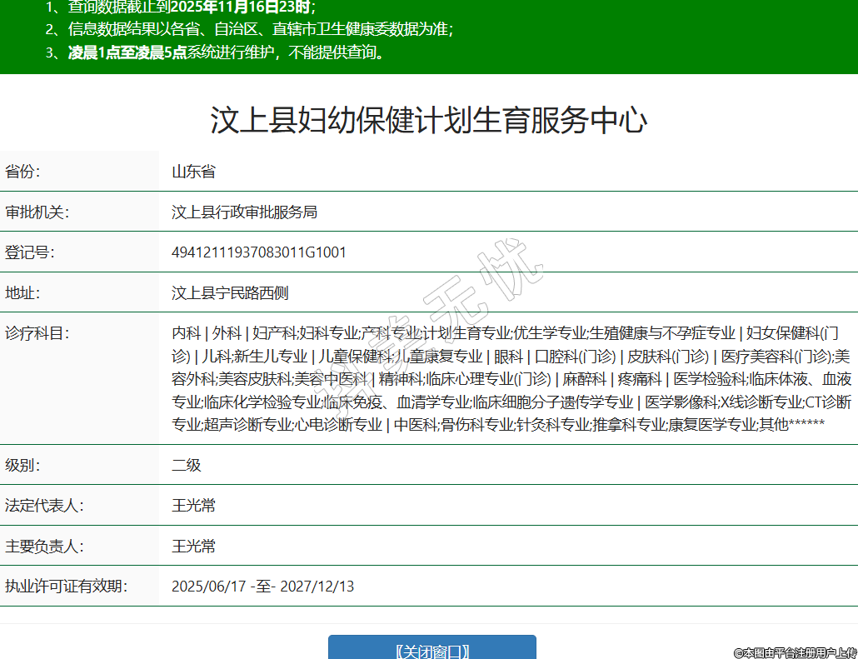Click the 【关闭窗口】 close window button

pyautogui.click(x=431, y=649)
